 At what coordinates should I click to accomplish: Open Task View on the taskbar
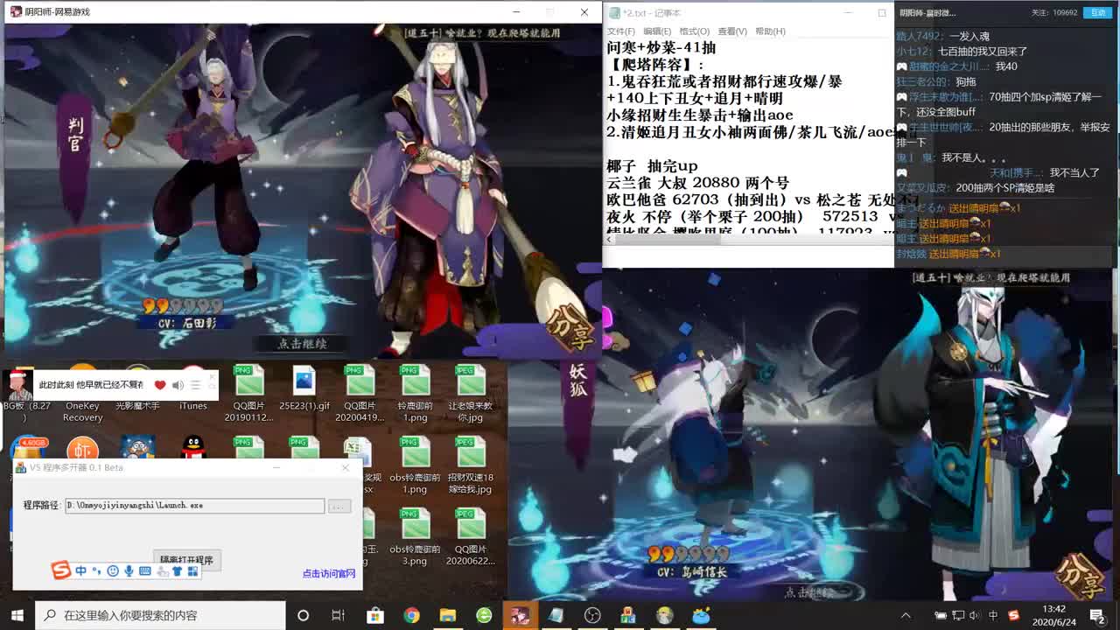pyautogui.click(x=338, y=615)
